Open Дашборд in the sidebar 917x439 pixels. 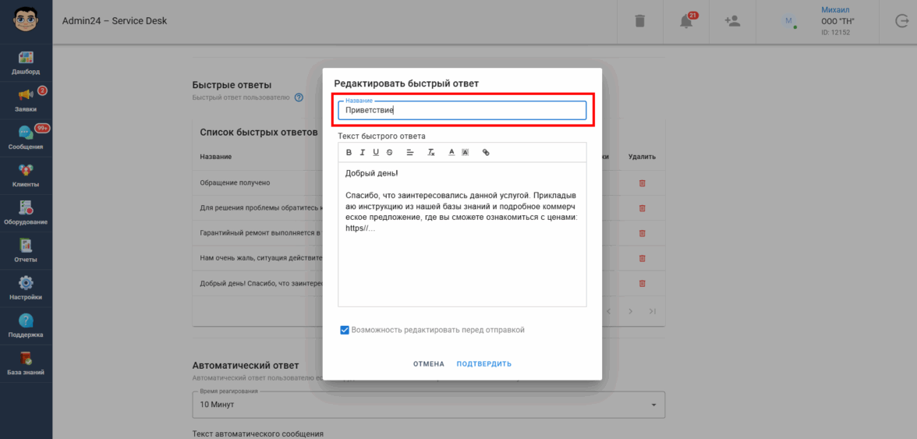[26, 63]
